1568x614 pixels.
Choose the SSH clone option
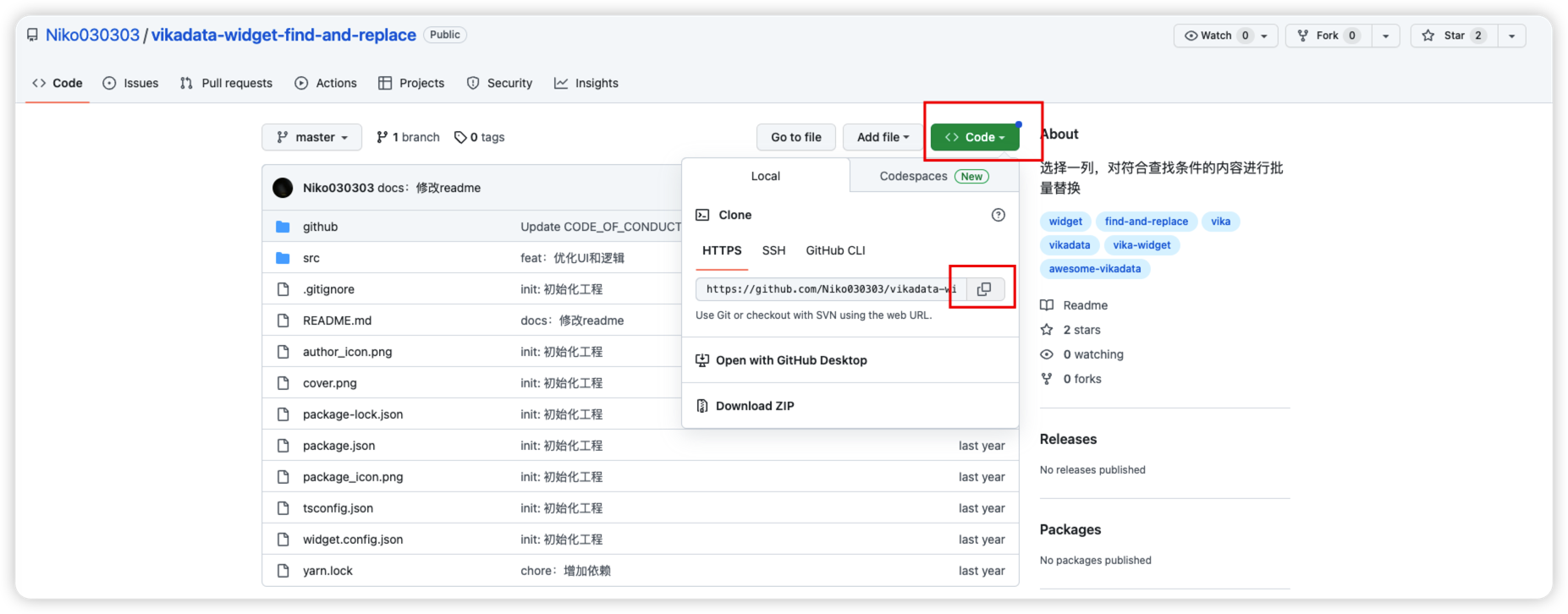click(773, 250)
